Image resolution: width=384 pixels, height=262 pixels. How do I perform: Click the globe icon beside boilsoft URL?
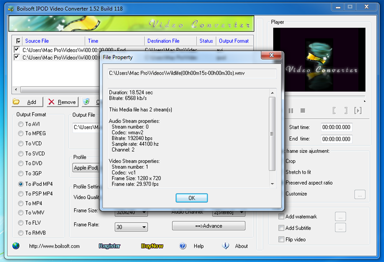pos(16,245)
